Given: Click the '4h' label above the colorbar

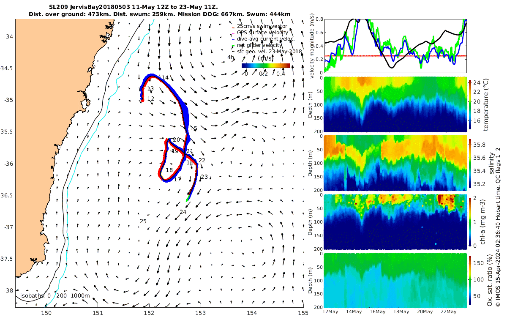Looking at the screenshot, I should tap(231, 57).
